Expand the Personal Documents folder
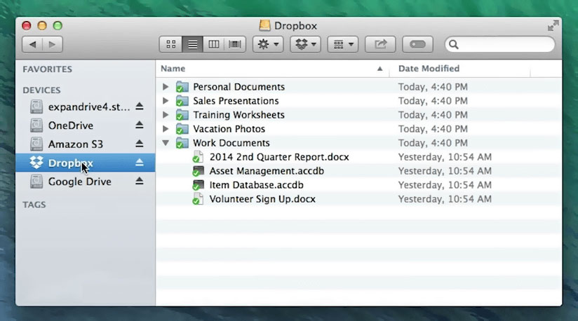 tap(166, 87)
